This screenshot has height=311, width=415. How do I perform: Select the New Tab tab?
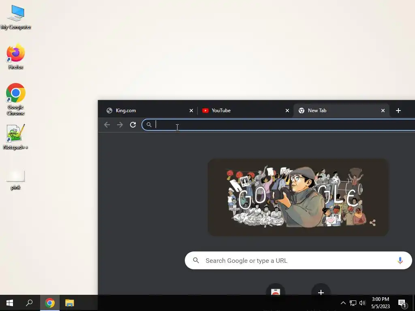[341, 111]
